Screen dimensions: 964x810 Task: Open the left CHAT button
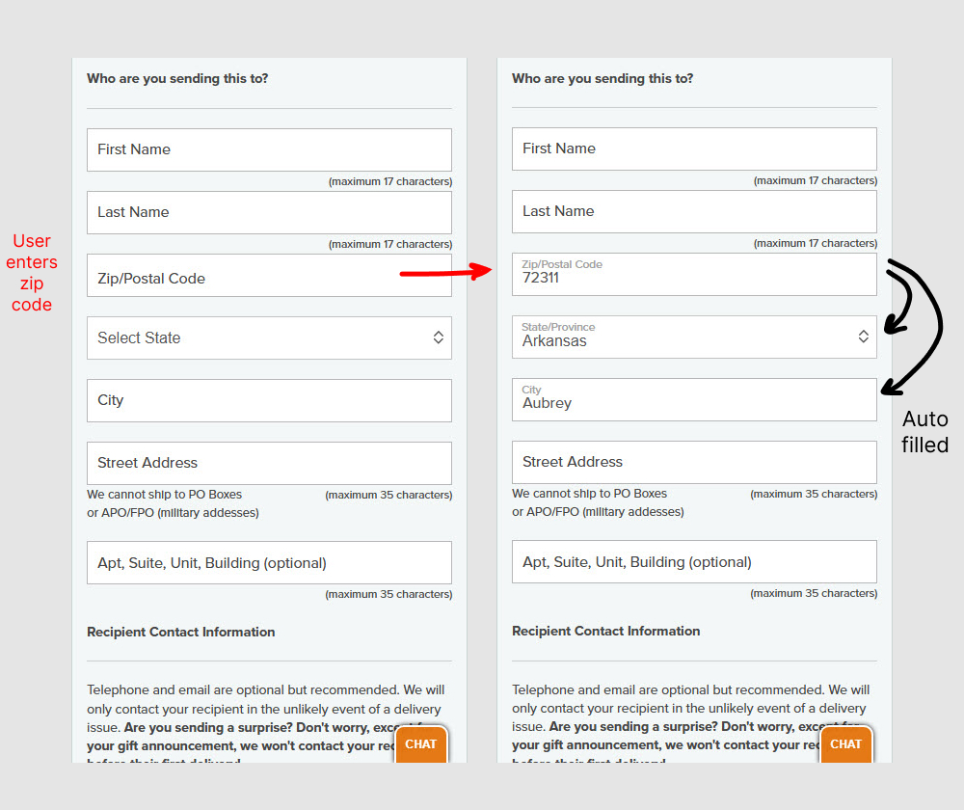(421, 744)
